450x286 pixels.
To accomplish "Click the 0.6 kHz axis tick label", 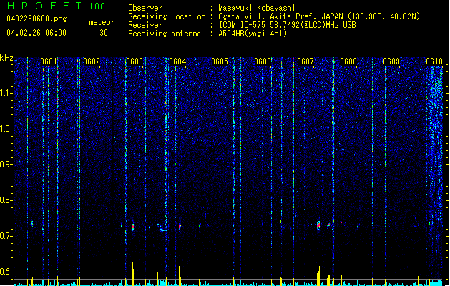I will 6,272.
